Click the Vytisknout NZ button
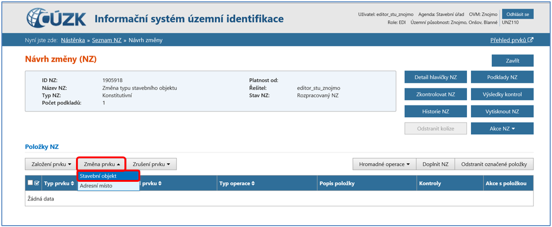This screenshot has height=227, width=552. click(x=502, y=112)
